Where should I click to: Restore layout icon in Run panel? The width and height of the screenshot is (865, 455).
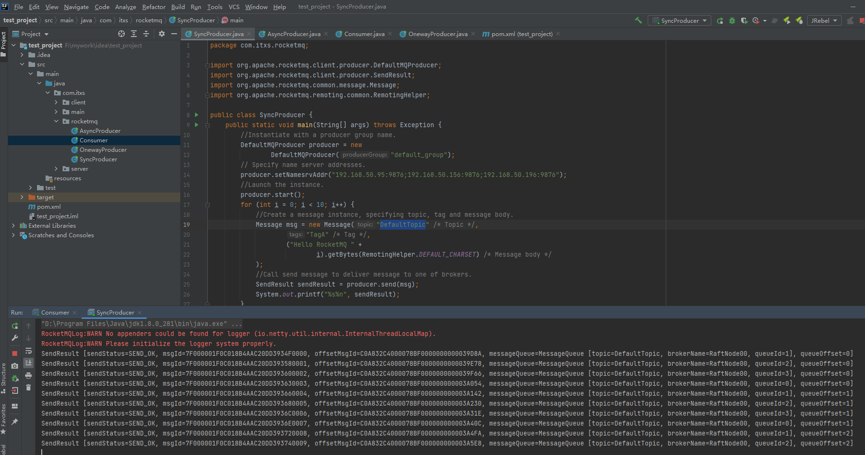pos(15,406)
